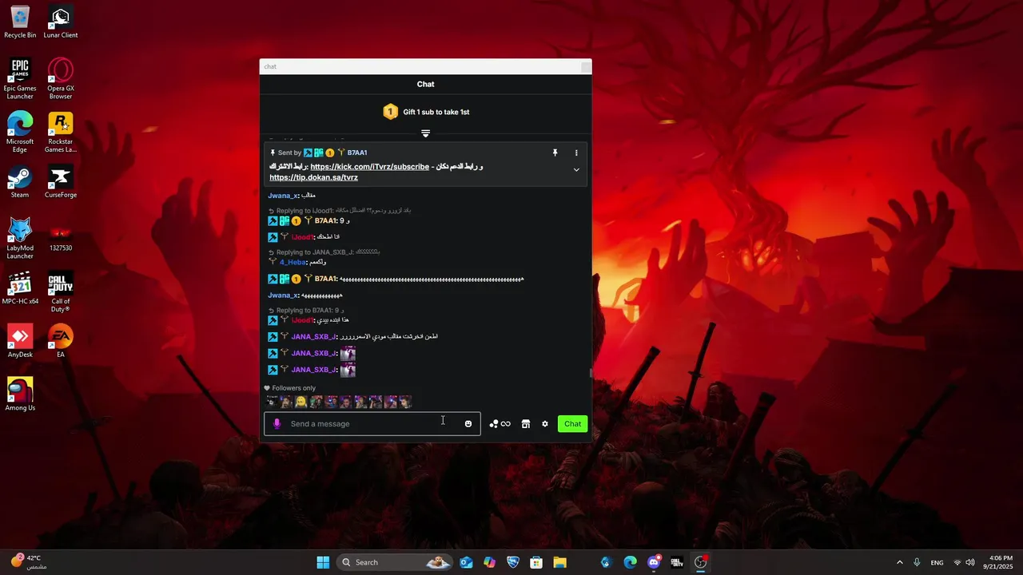1023x575 pixels.
Task: Open the volume tray icon
Action: 970,562
